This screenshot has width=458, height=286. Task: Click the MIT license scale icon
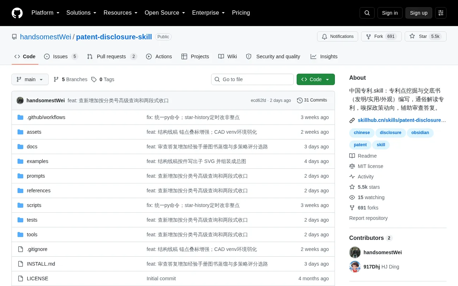click(x=352, y=166)
